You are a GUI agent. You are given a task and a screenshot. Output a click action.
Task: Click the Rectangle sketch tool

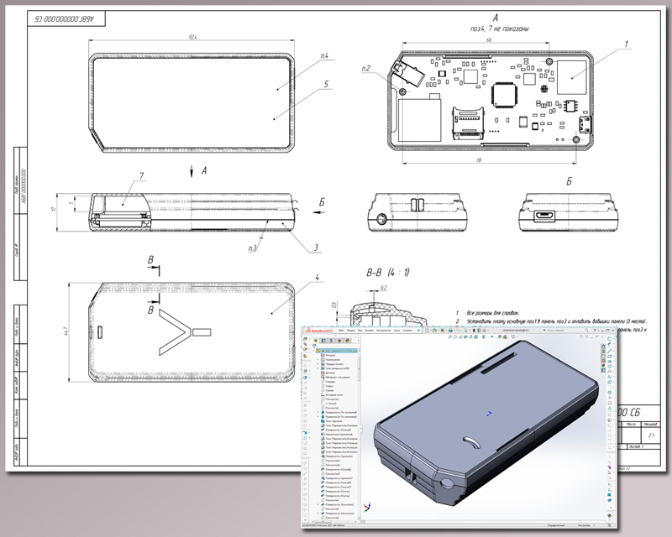(x=610, y=357)
